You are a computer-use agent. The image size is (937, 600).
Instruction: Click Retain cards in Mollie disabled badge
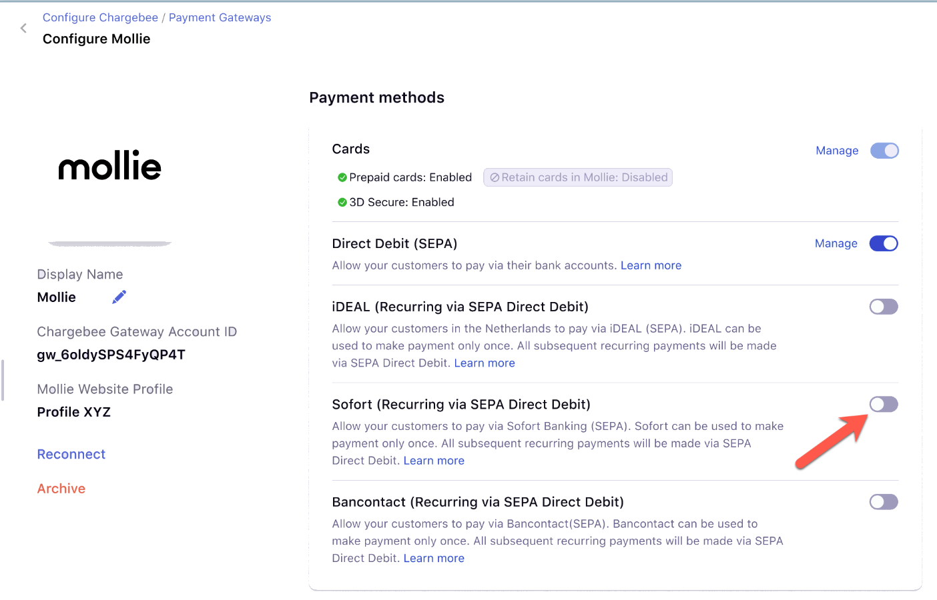[578, 177]
